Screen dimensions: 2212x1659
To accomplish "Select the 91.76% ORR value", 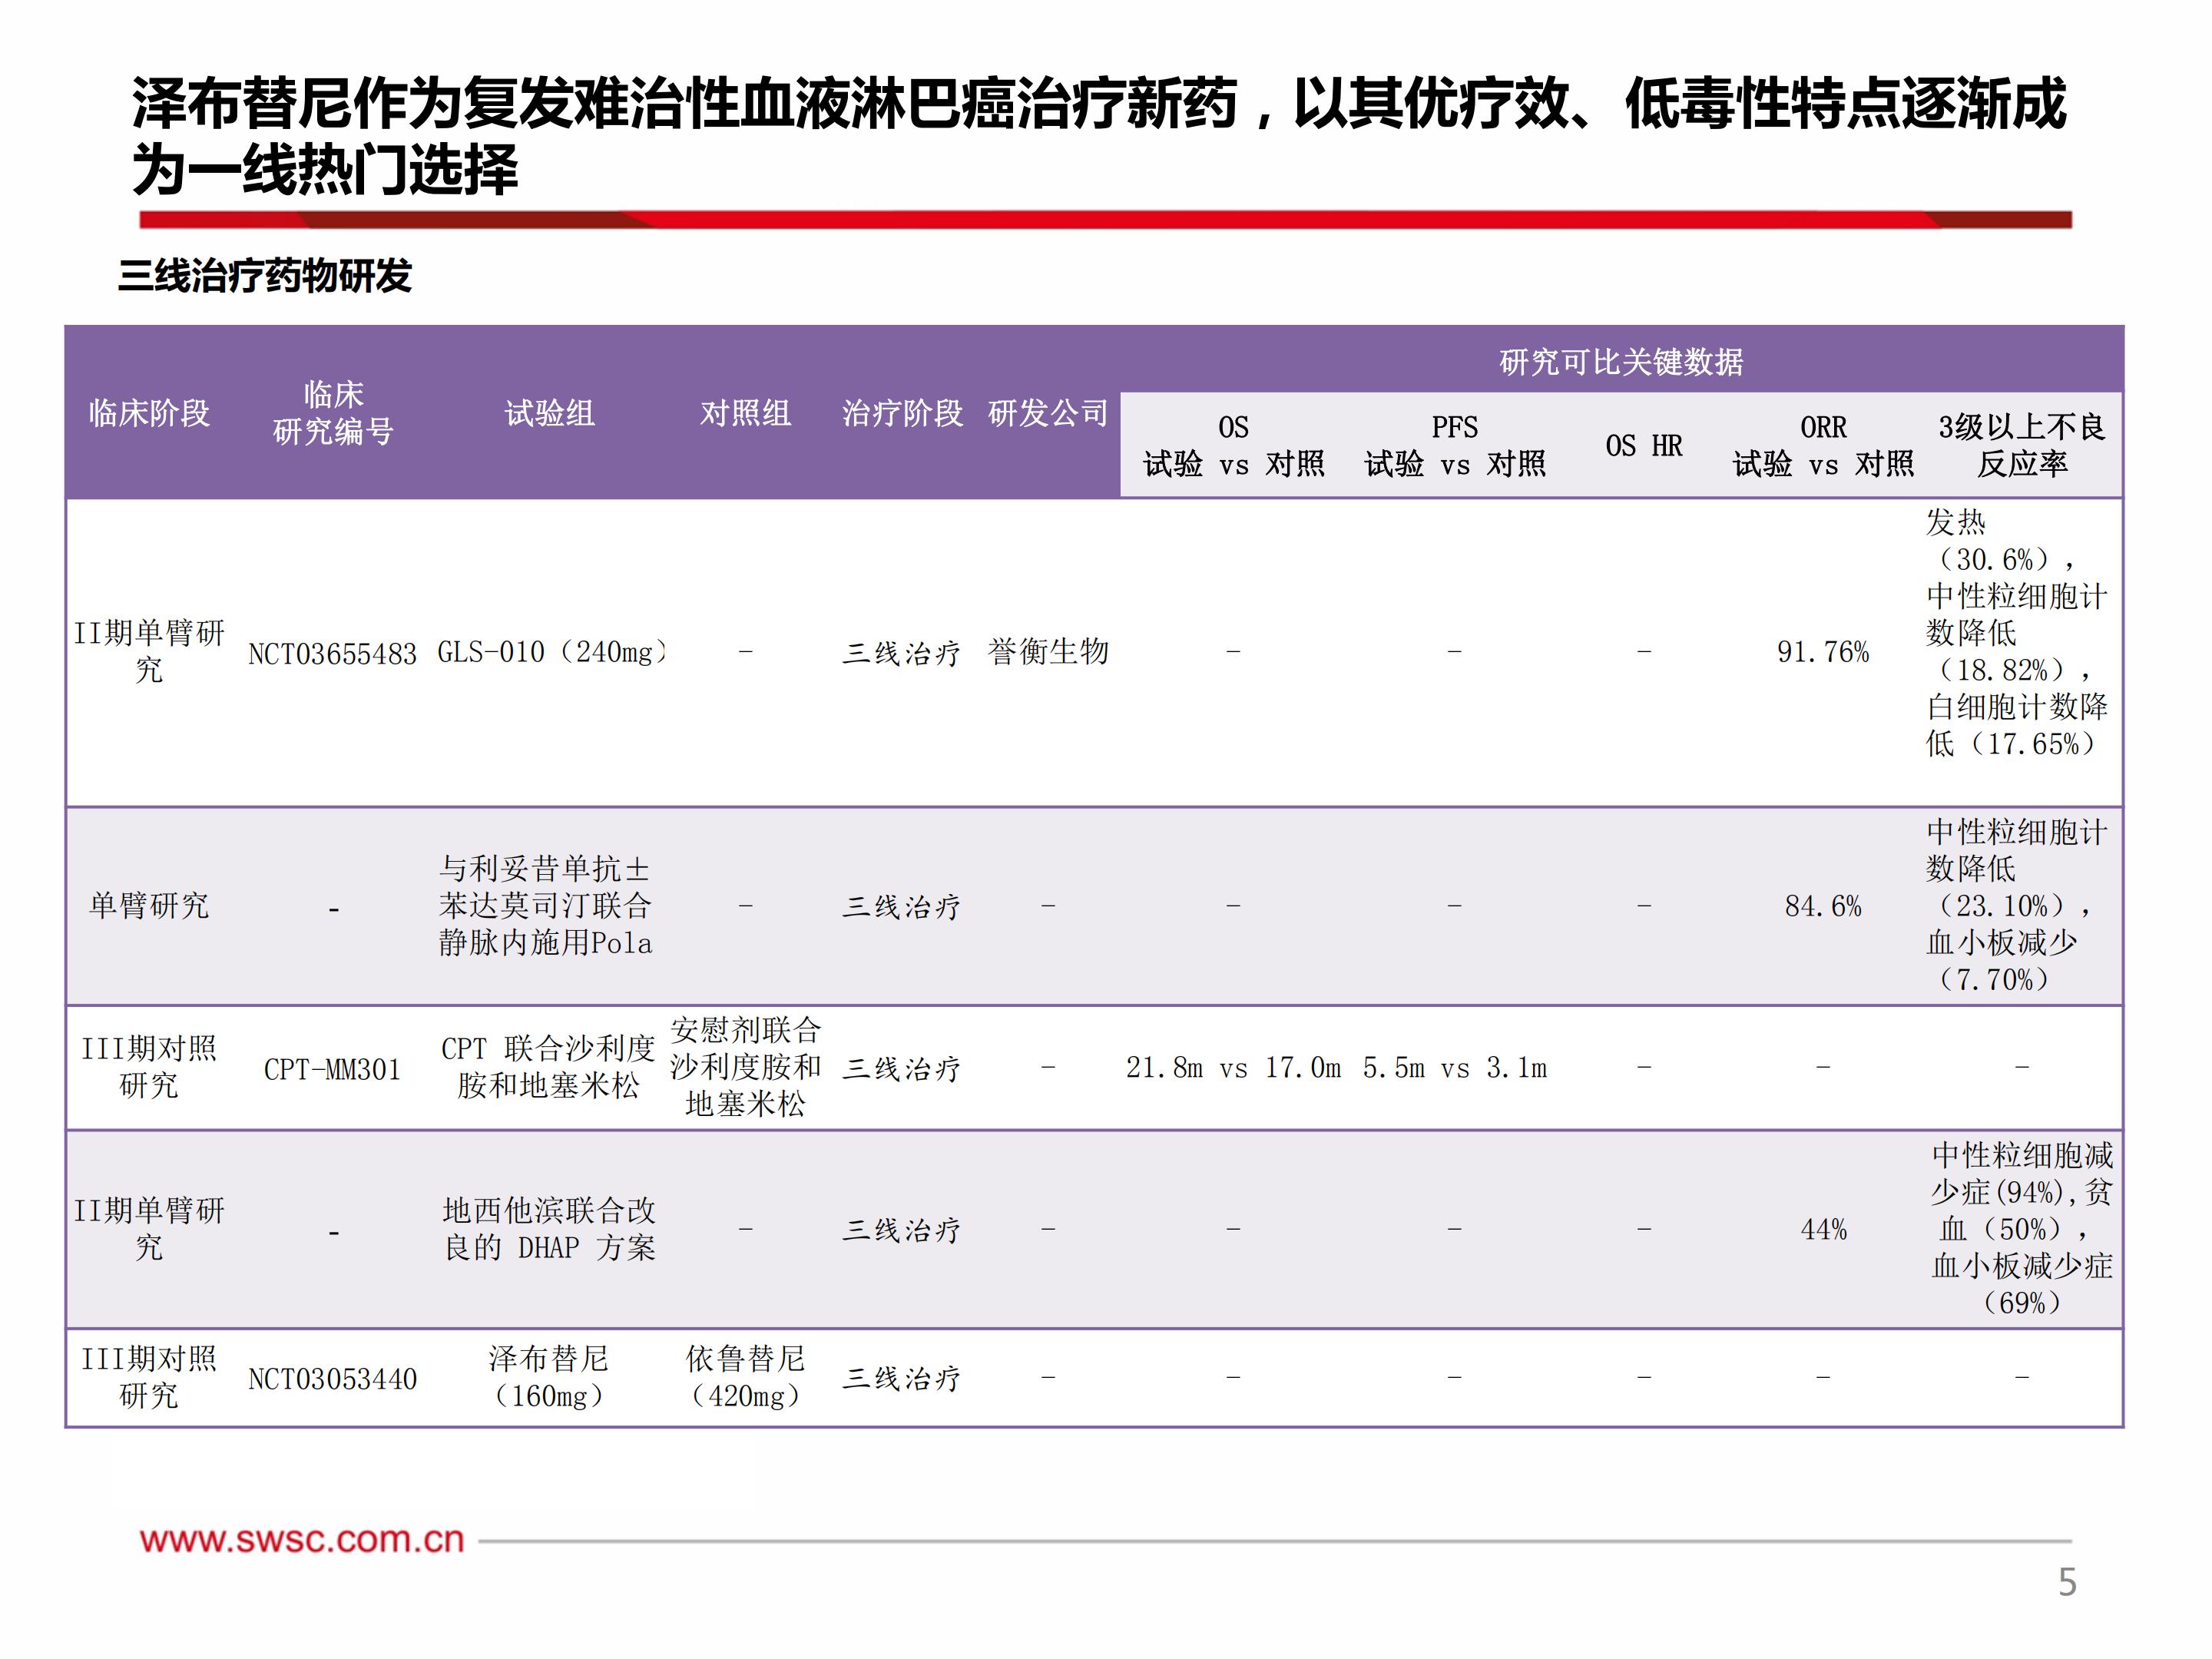I will point(1823,653).
